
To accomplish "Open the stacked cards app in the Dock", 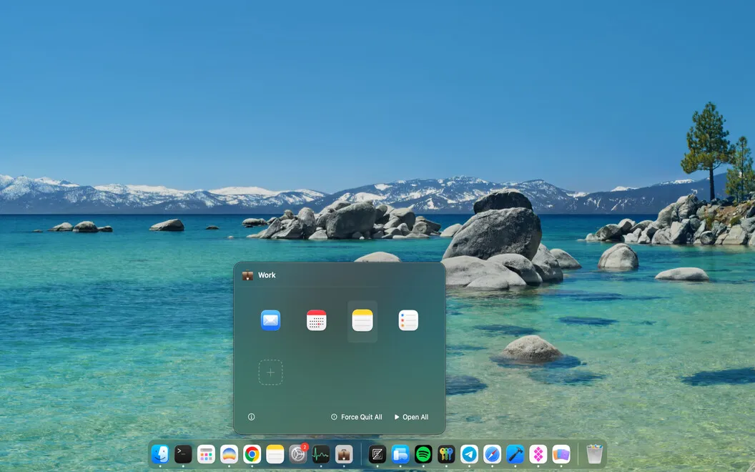I will pos(561,454).
